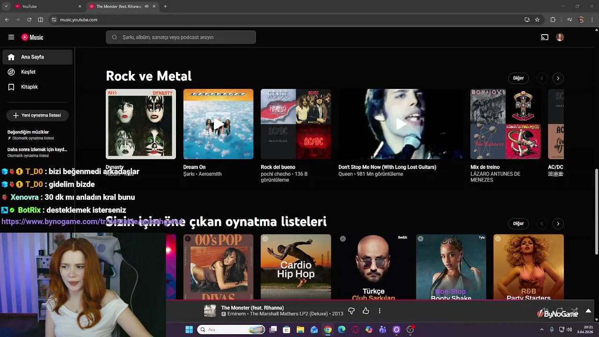Play Don't Stop Me Now video
This screenshot has width=599, height=337.
click(401, 124)
